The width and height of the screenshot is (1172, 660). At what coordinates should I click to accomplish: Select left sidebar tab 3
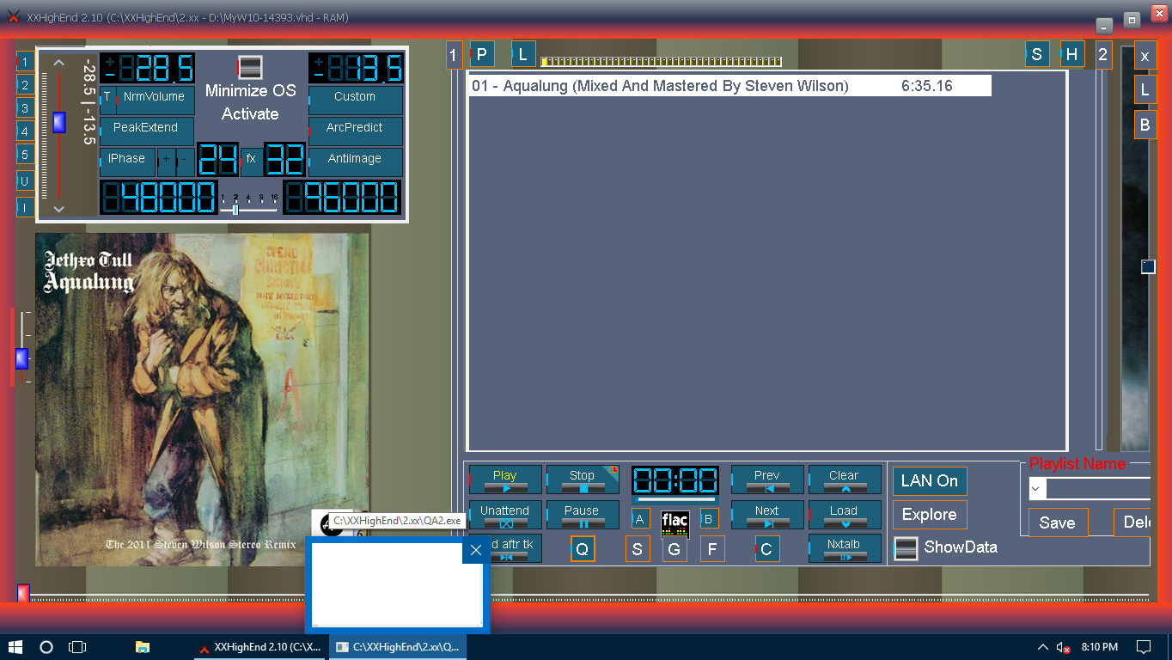(x=26, y=107)
